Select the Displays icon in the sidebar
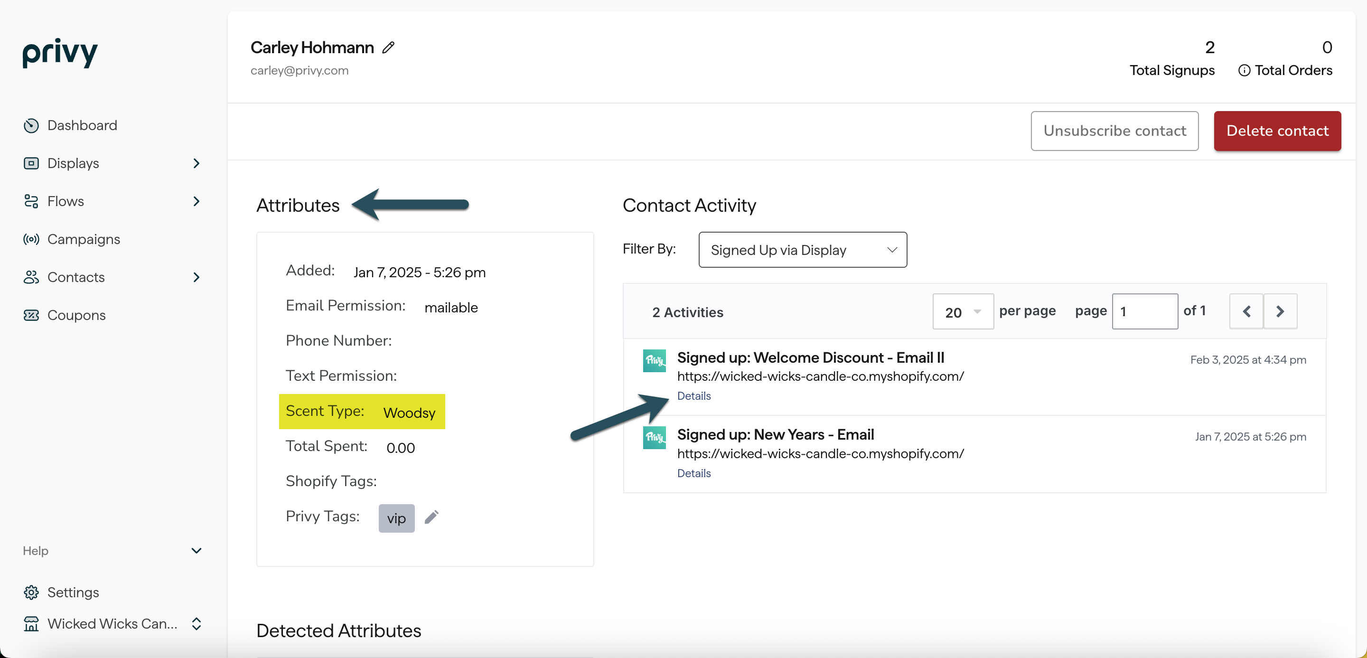This screenshot has height=658, width=1367. click(31, 163)
